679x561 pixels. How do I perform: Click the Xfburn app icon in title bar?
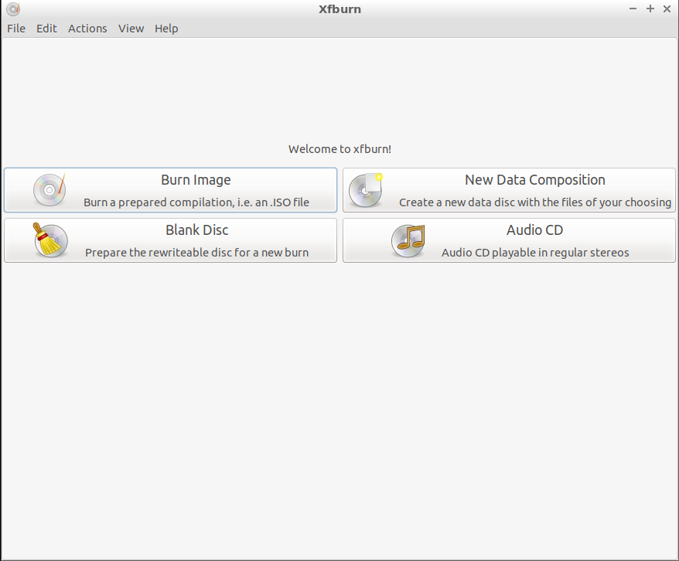point(12,9)
